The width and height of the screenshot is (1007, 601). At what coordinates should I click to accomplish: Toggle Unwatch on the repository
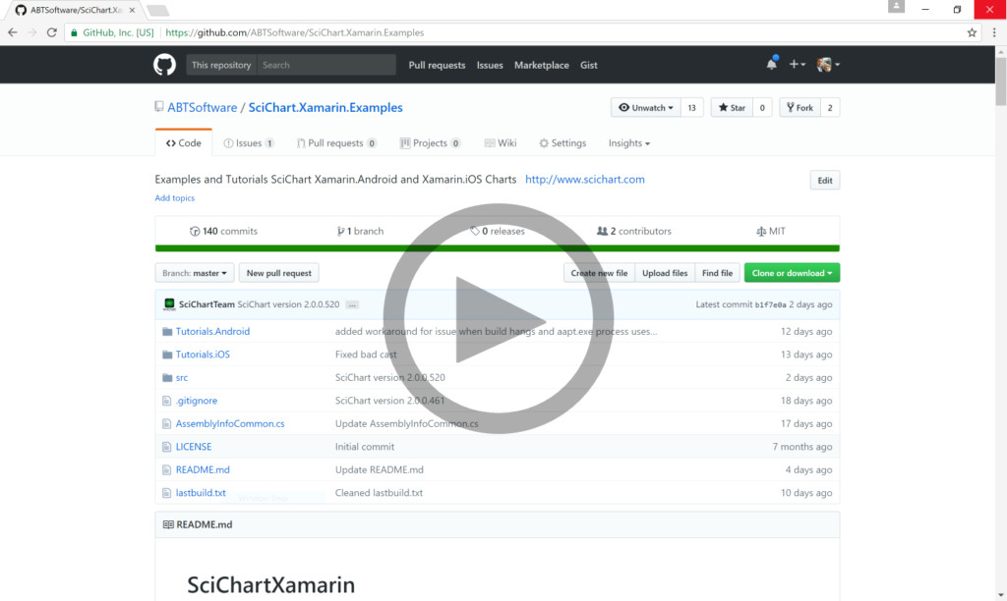[645, 108]
